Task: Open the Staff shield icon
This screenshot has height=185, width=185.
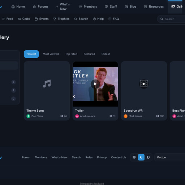Action: tap(106, 7)
